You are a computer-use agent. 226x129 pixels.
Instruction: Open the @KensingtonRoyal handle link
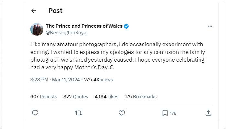[x=67, y=33]
